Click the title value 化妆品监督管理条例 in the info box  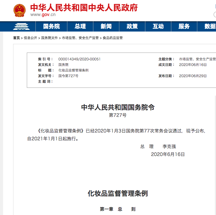(73, 70)
